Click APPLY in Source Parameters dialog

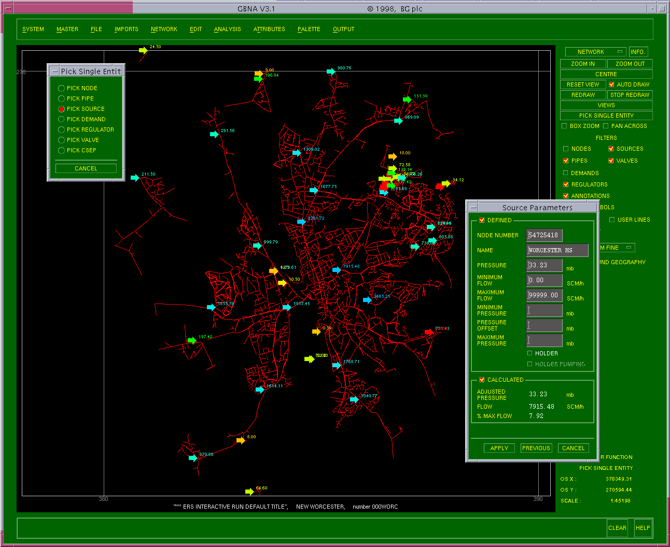click(499, 448)
